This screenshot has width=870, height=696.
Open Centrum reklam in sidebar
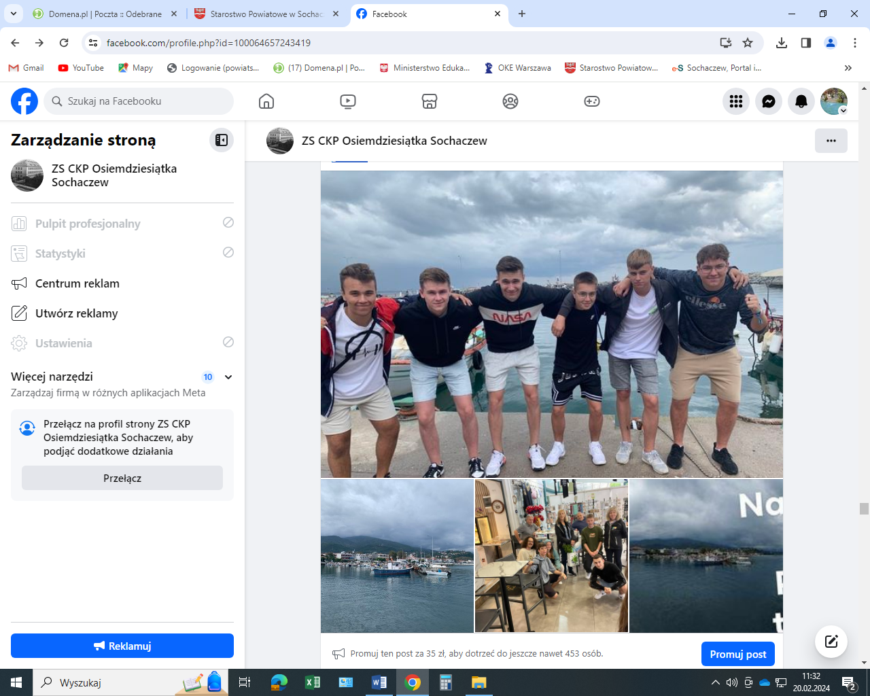coord(77,283)
